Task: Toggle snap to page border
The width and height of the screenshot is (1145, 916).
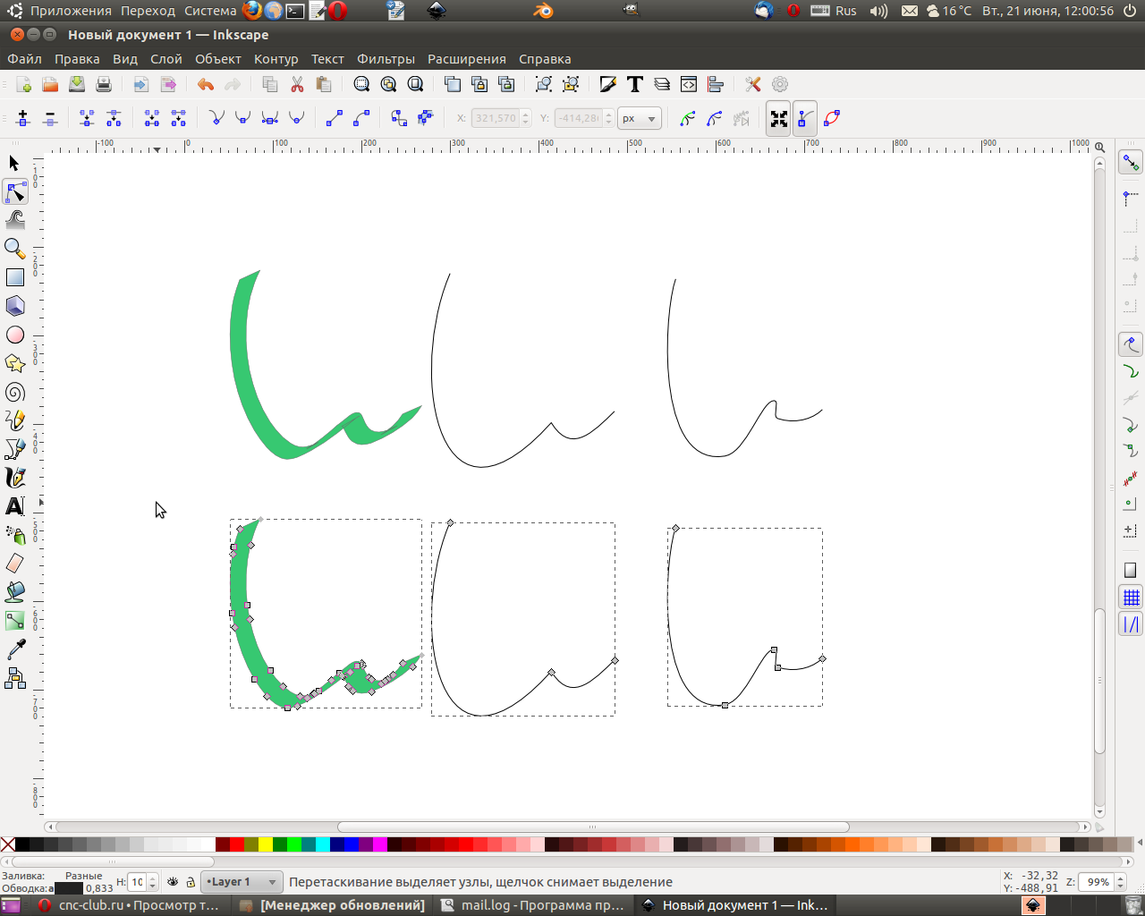Action: click(1131, 570)
